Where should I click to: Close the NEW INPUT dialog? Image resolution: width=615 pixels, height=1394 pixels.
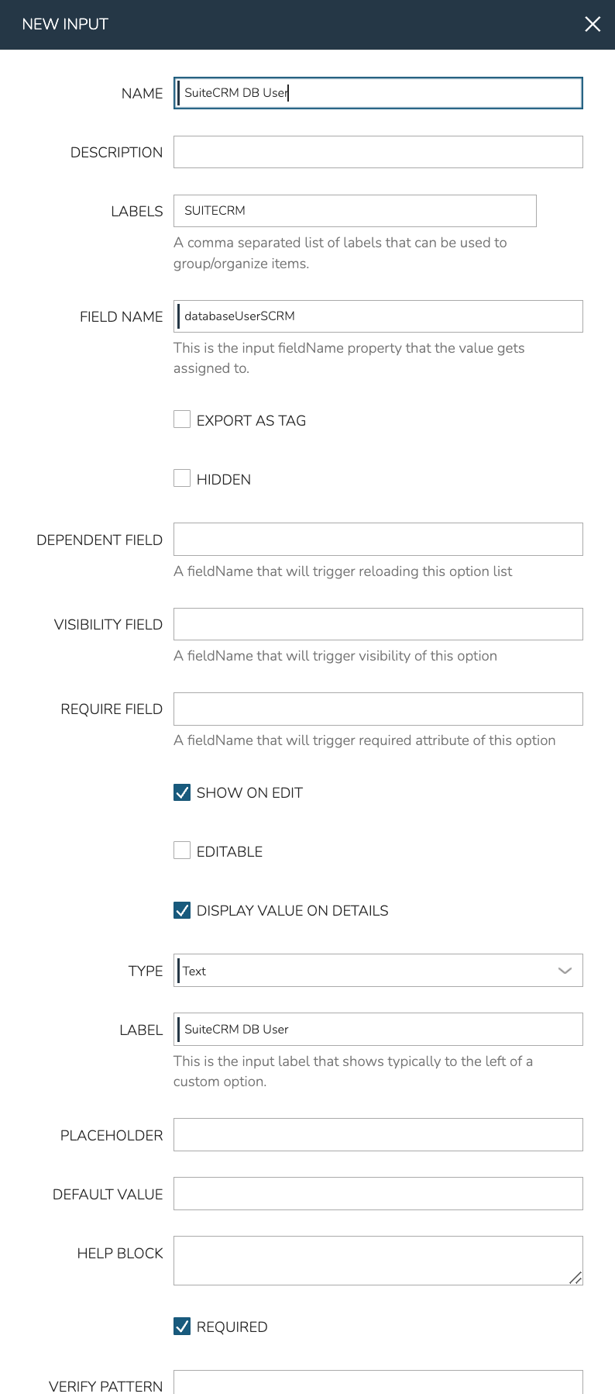(593, 24)
